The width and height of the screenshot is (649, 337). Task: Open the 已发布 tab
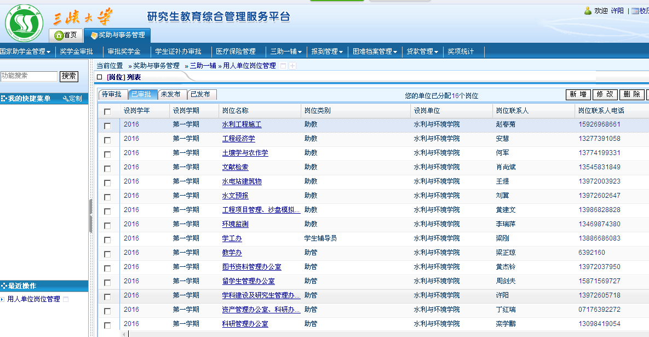(x=200, y=94)
